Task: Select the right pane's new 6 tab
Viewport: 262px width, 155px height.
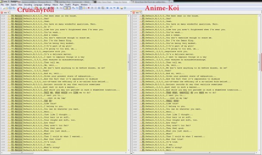Action: pos(137,12)
